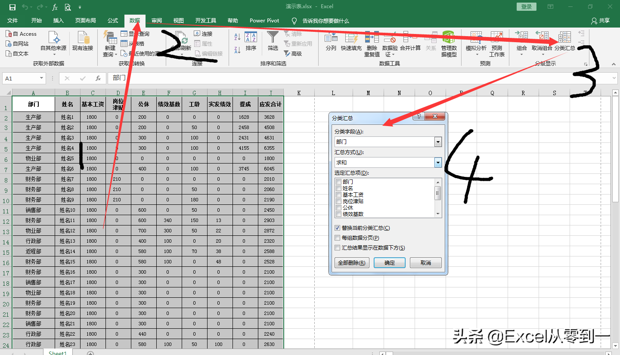Click Forecast Sheet (预测工作表)

497,44
